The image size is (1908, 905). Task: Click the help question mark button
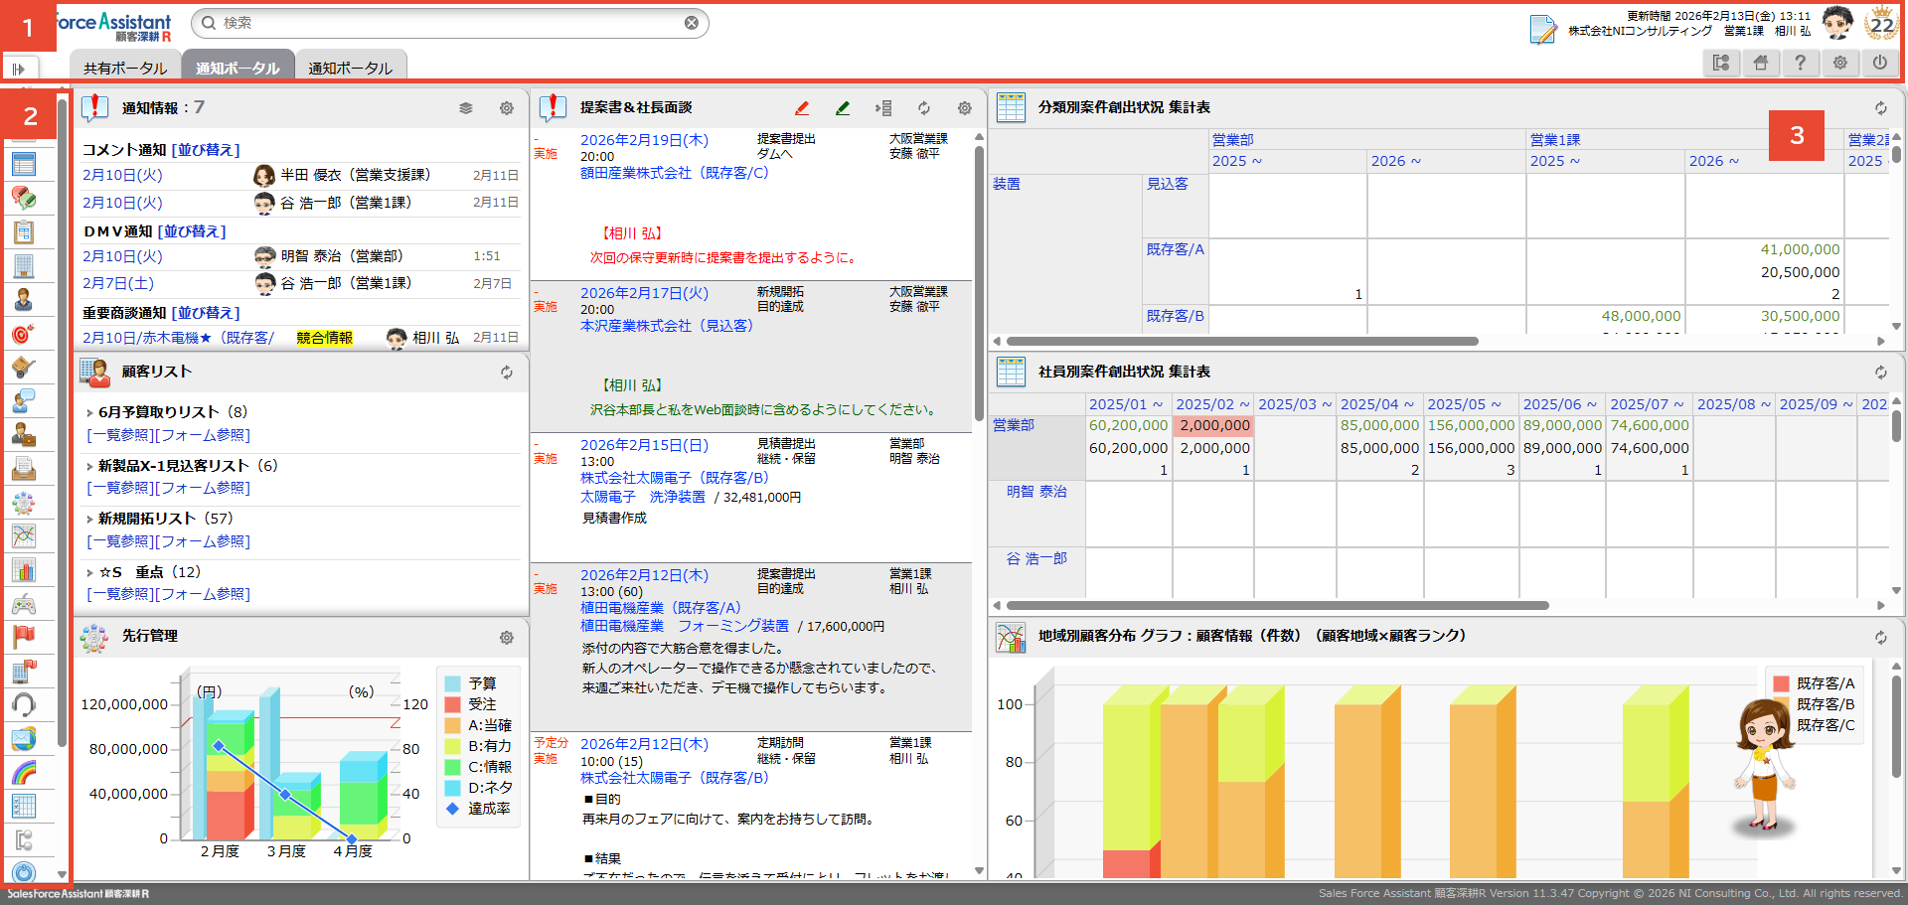(x=1800, y=63)
